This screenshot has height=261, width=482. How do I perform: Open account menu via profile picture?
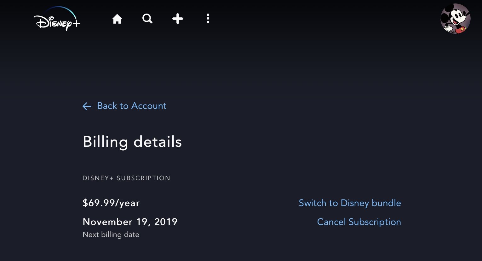pos(456,19)
